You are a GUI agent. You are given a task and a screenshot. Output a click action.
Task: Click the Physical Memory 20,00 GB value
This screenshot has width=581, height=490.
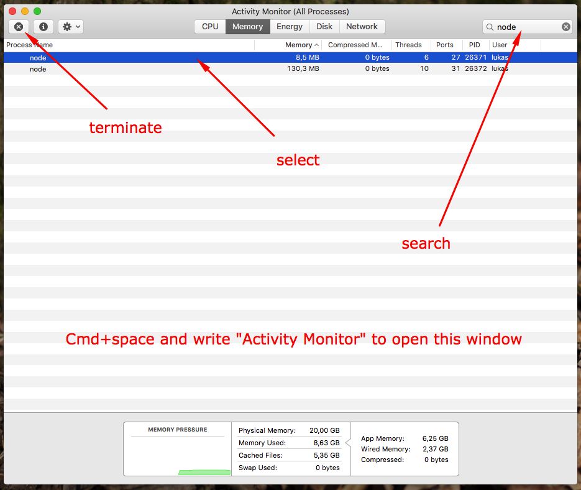click(x=324, y=430)
